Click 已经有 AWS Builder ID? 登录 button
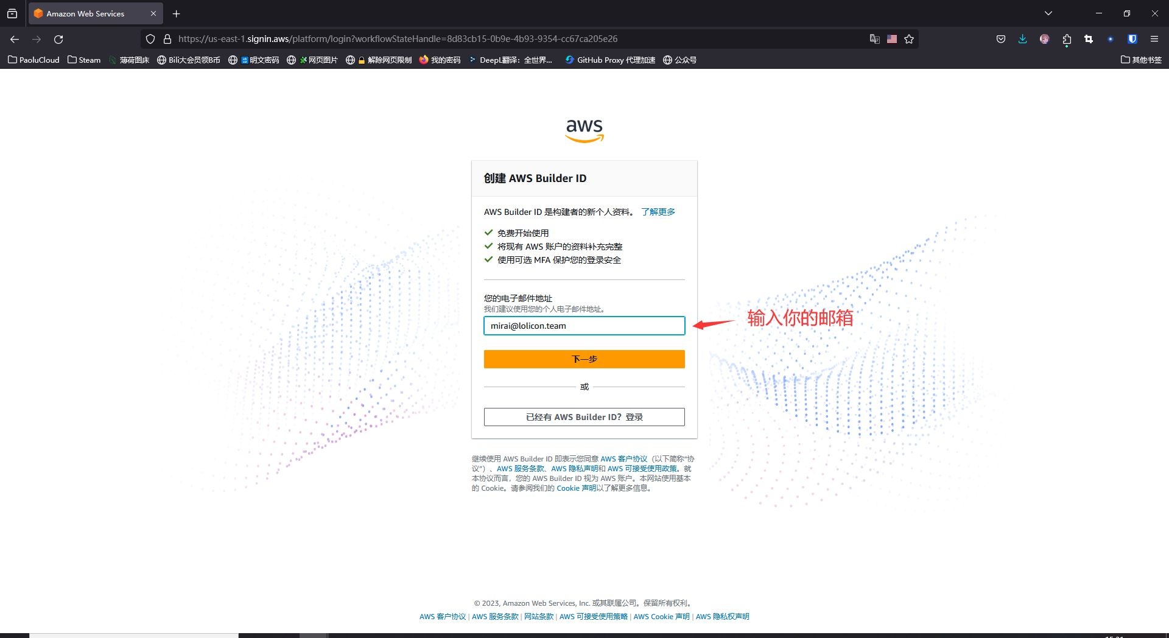 coord(584,417)
